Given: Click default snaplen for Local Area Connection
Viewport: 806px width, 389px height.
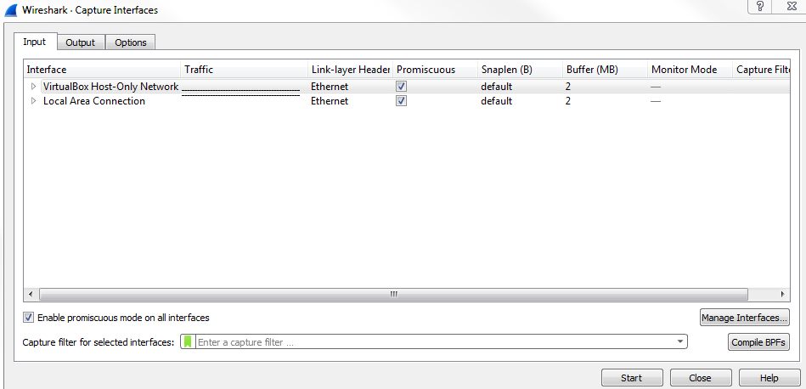Looking at the screenshot, I should [497, 101].
